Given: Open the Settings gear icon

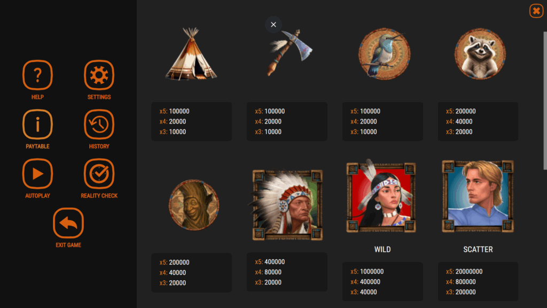Looking at the screenshot, I should point(99,75).
